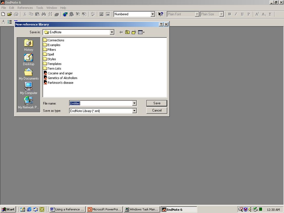Click the Internet Explorer quick launch icon

pos(29,209)
